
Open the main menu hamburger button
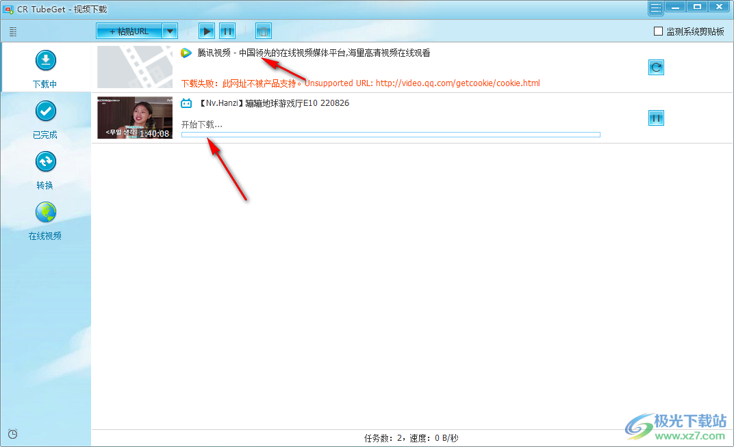pos(656,8)
